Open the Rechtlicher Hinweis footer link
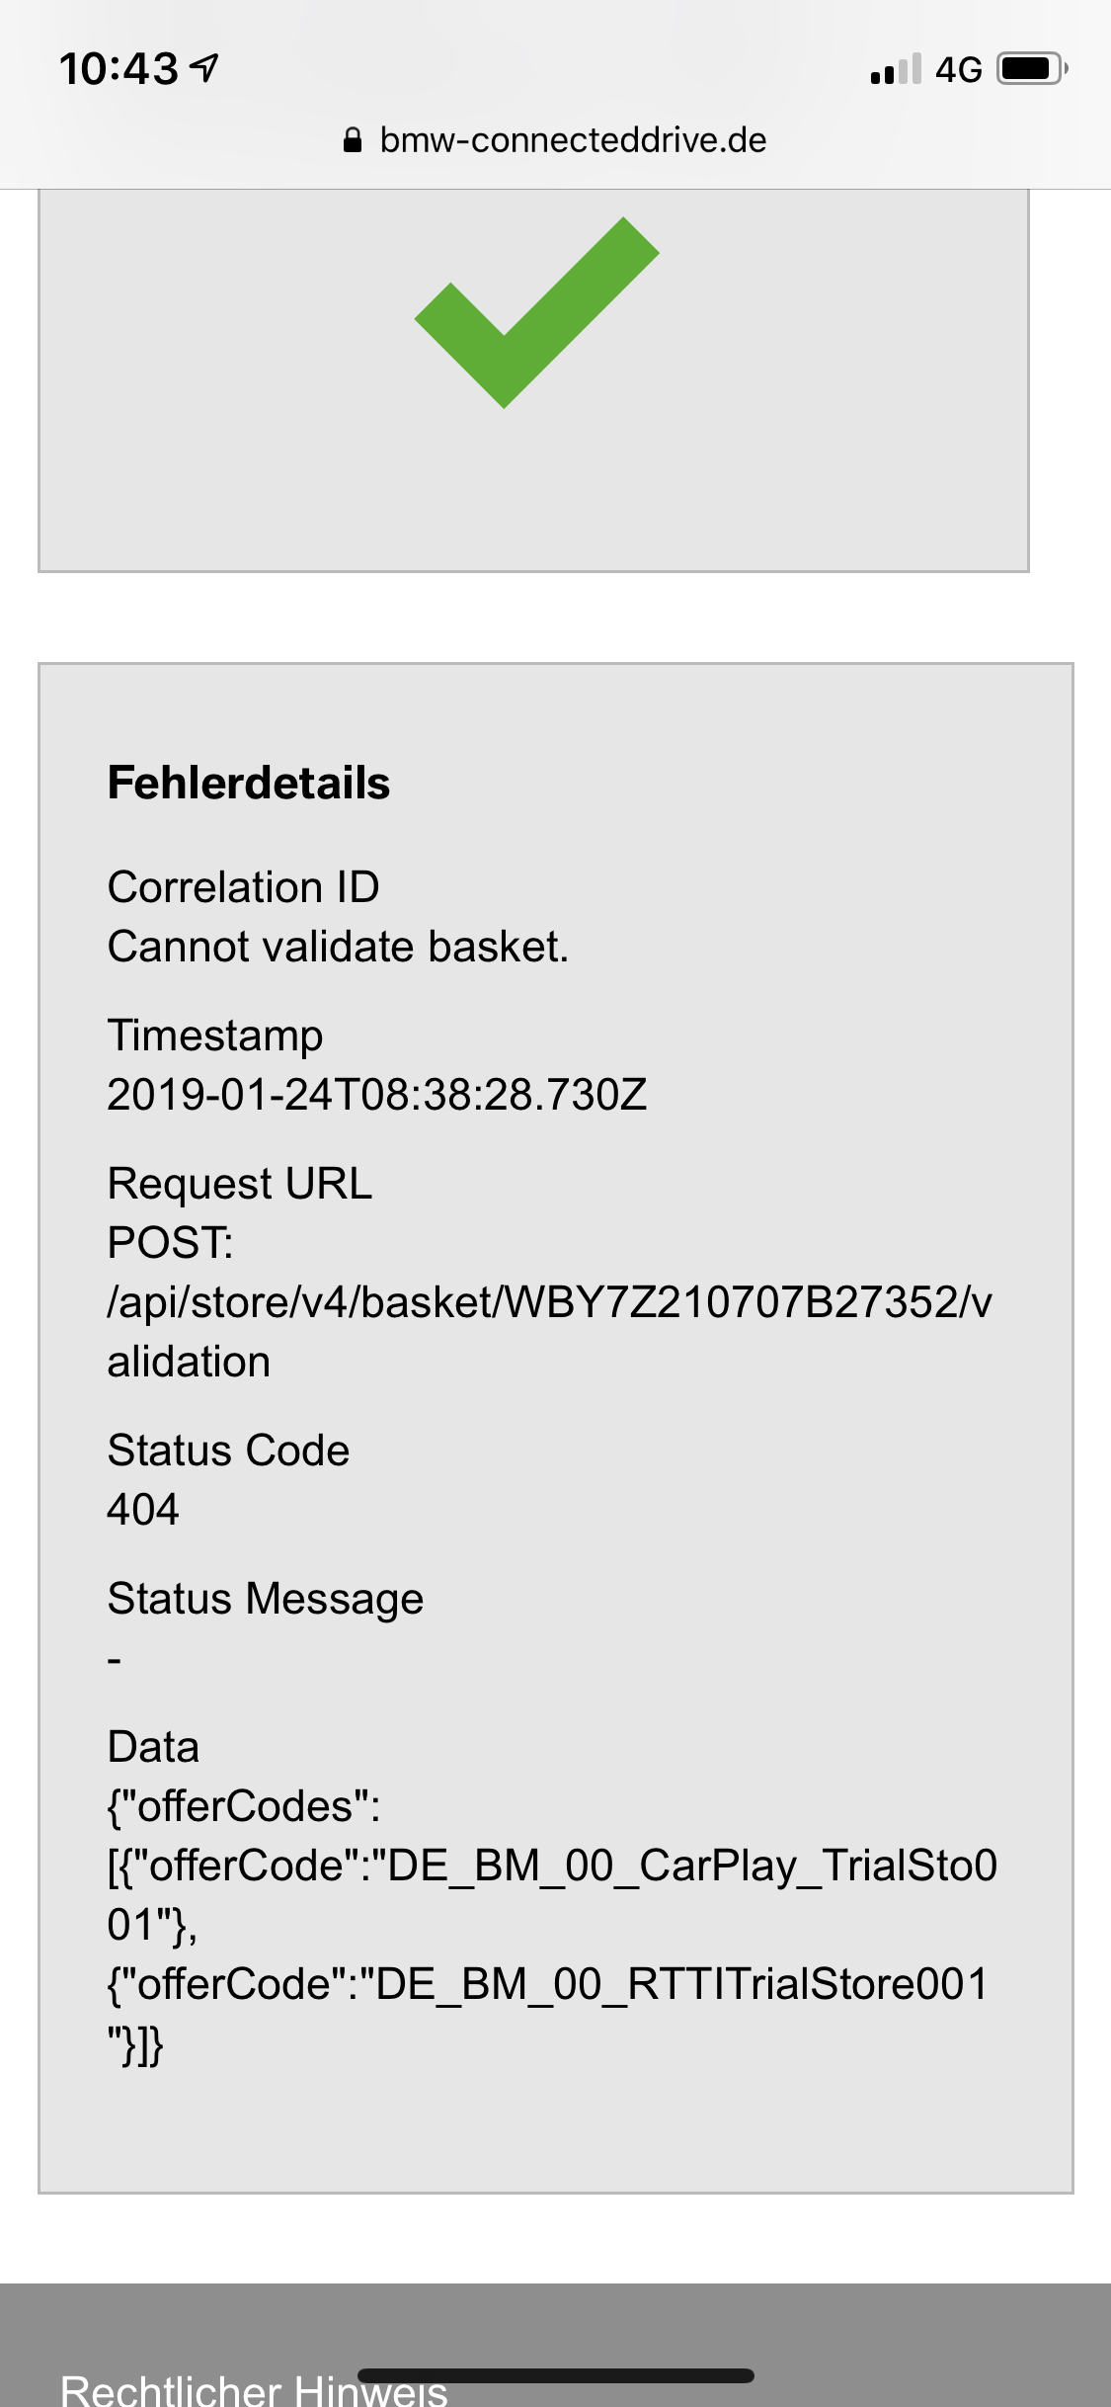This screenshot has width=1111, height=2407. pos(254,2389)
